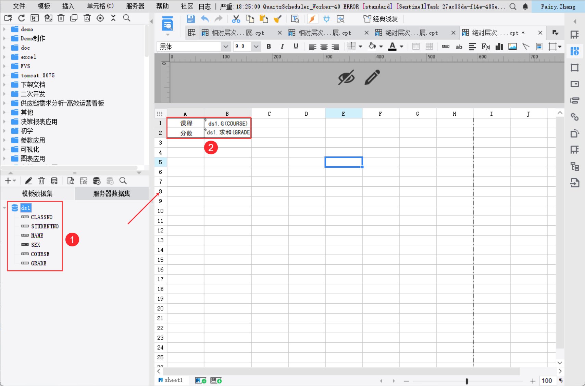585x386 pixels.
Task: Align cell text center
Action: pyautogui.click(x=324, y=47)
